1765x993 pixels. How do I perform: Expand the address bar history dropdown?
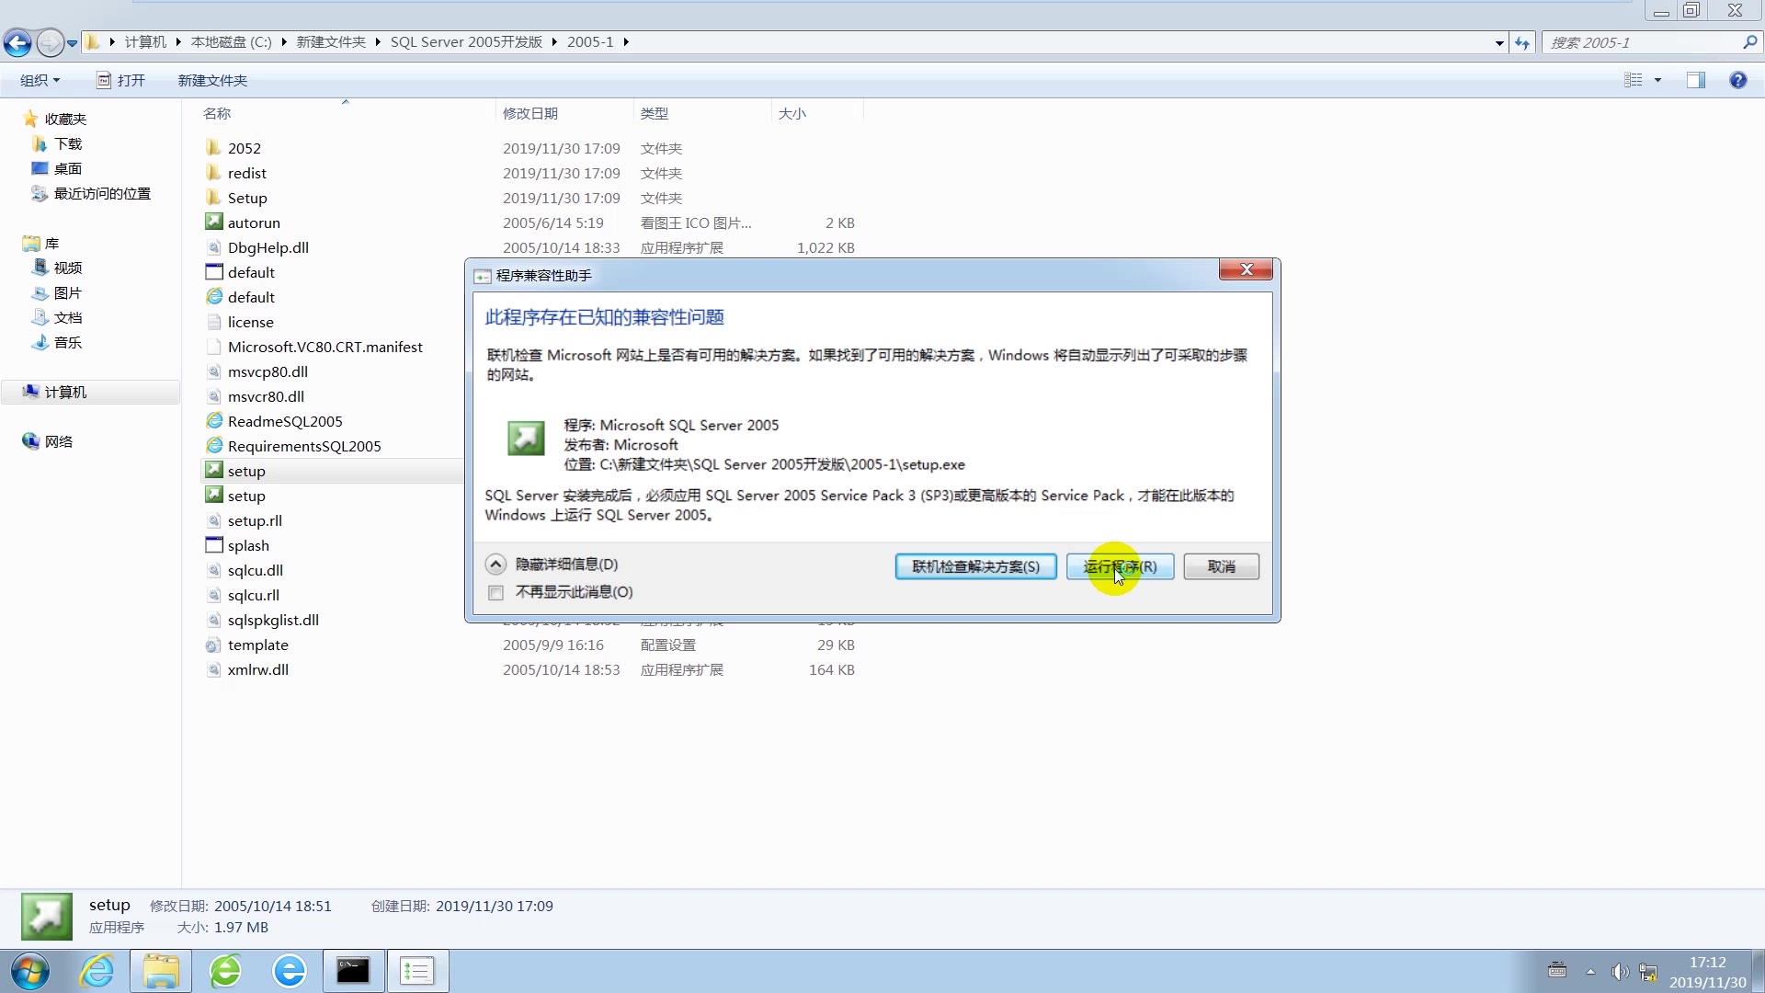(x=1499, y=43)
